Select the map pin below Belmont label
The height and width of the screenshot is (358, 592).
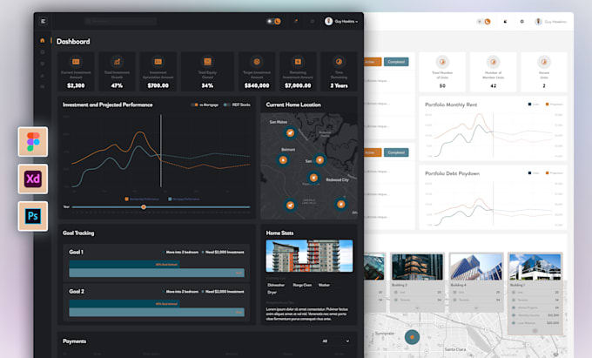tap(283, 160)
